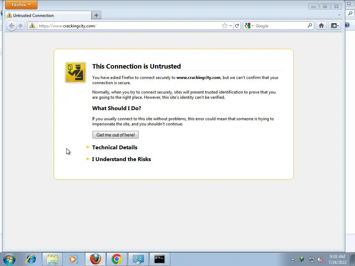Minimize the Firefox window

(x=313, y=7)
